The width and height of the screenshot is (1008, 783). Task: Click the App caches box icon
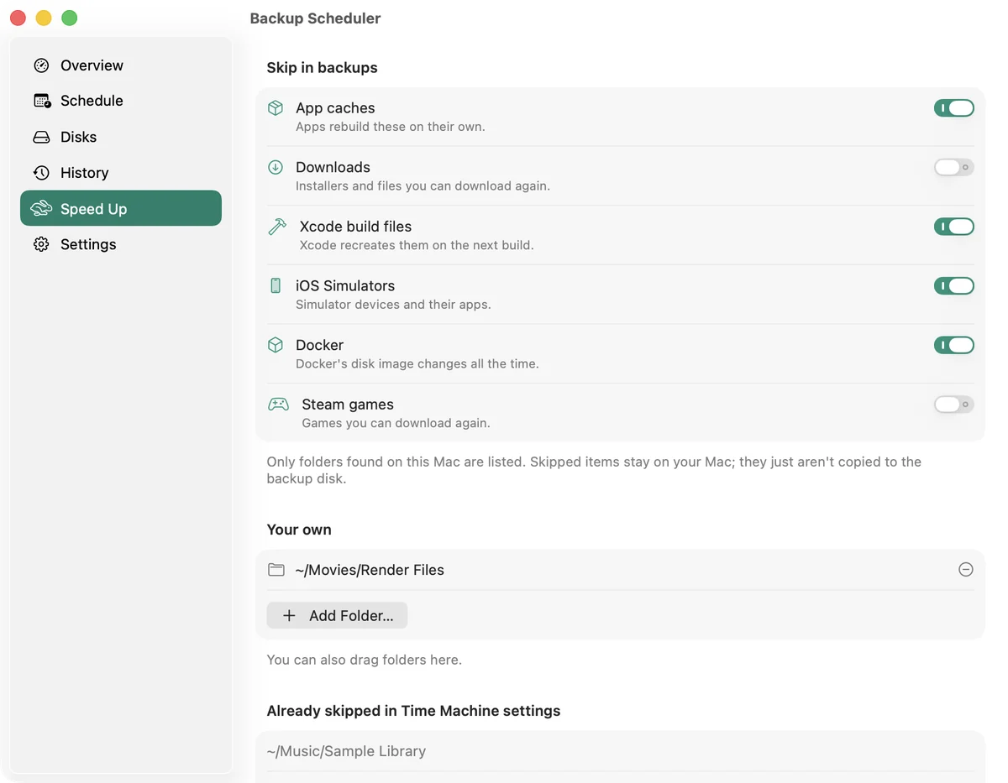point(276,108)
